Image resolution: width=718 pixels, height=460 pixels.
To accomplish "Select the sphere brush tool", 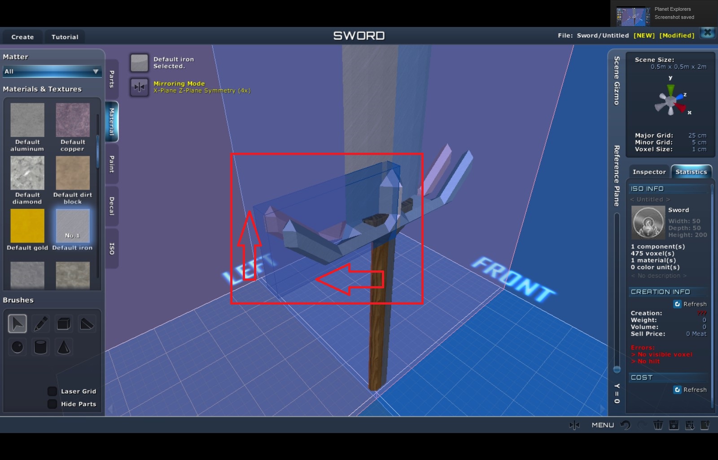I will click(18, 347).
